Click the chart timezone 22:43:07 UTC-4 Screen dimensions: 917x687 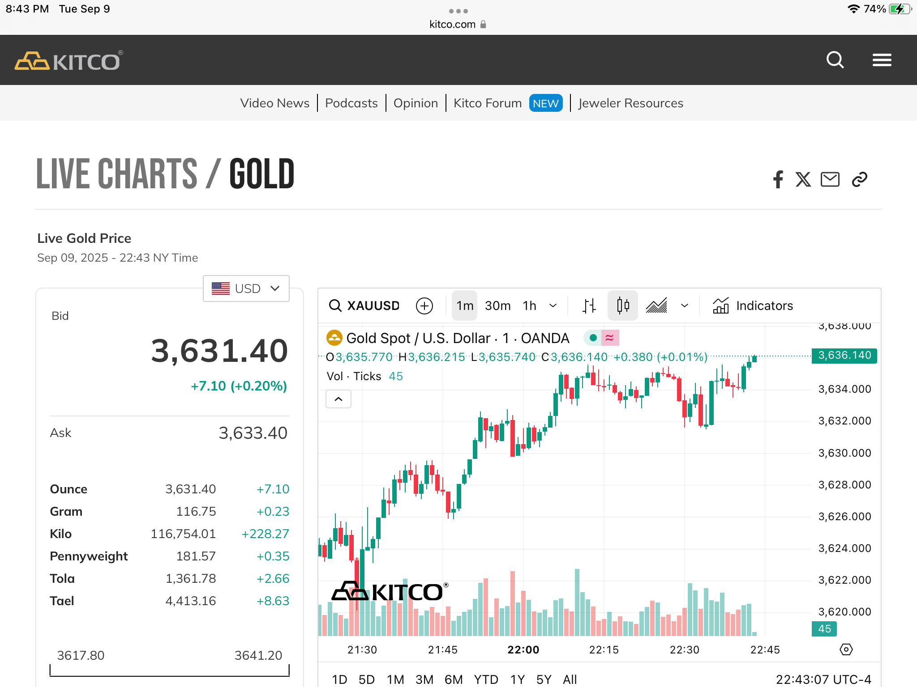click(823, 679)
